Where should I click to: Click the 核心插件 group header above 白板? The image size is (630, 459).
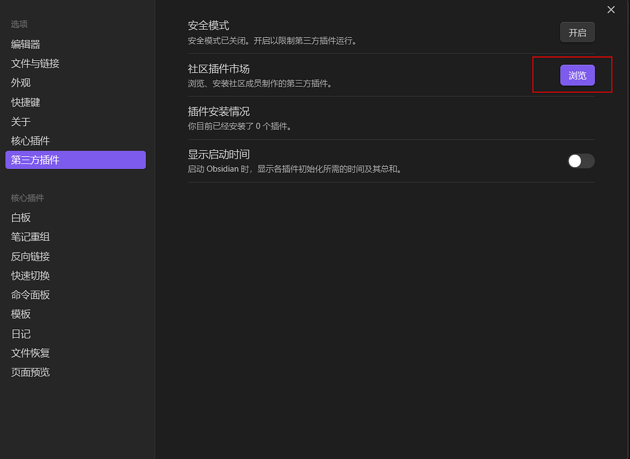[x=28, y=198]
